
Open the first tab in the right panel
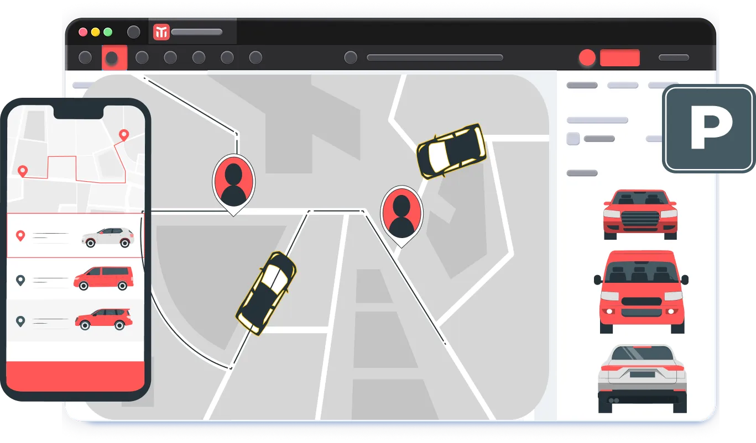[x=582, y=86]
